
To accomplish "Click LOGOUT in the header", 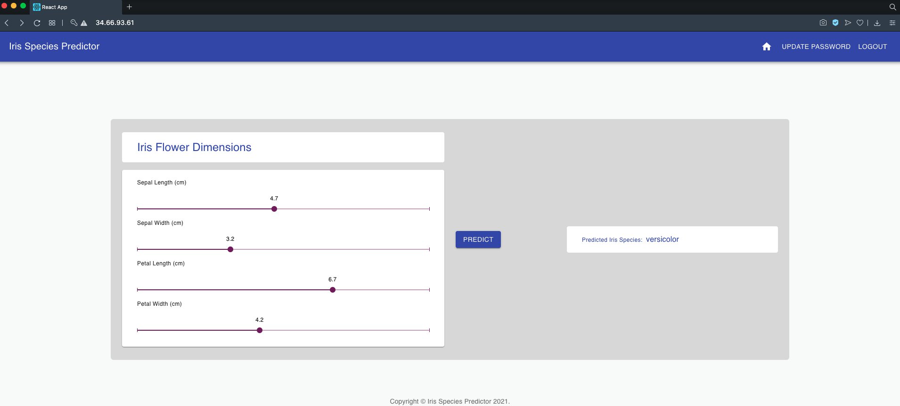I will (x=872, y=47).
